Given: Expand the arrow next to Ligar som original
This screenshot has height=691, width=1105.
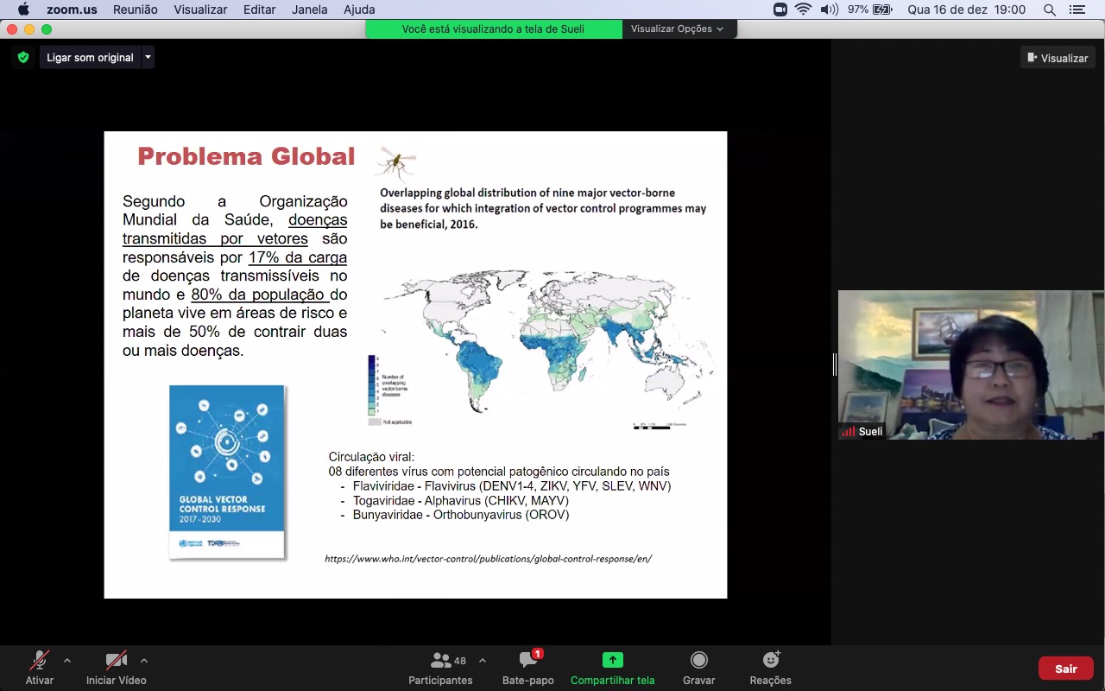Looking at the screenshot, I should pos(148,58).
